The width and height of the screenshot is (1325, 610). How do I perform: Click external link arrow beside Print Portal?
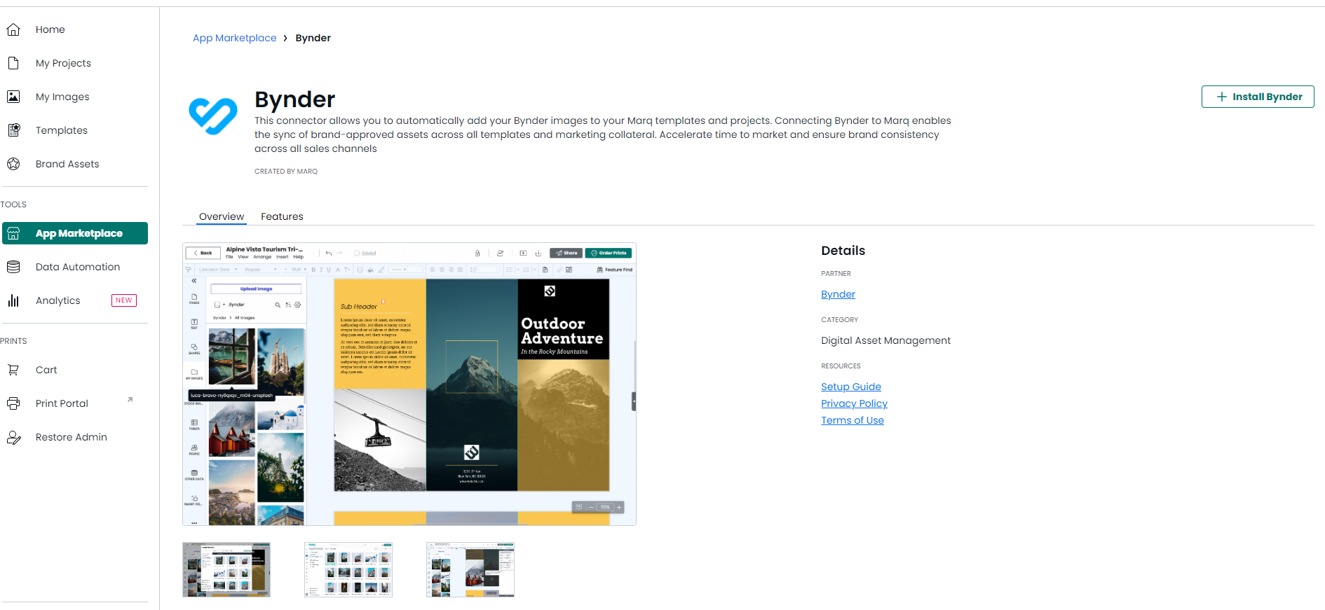(130, 400)
